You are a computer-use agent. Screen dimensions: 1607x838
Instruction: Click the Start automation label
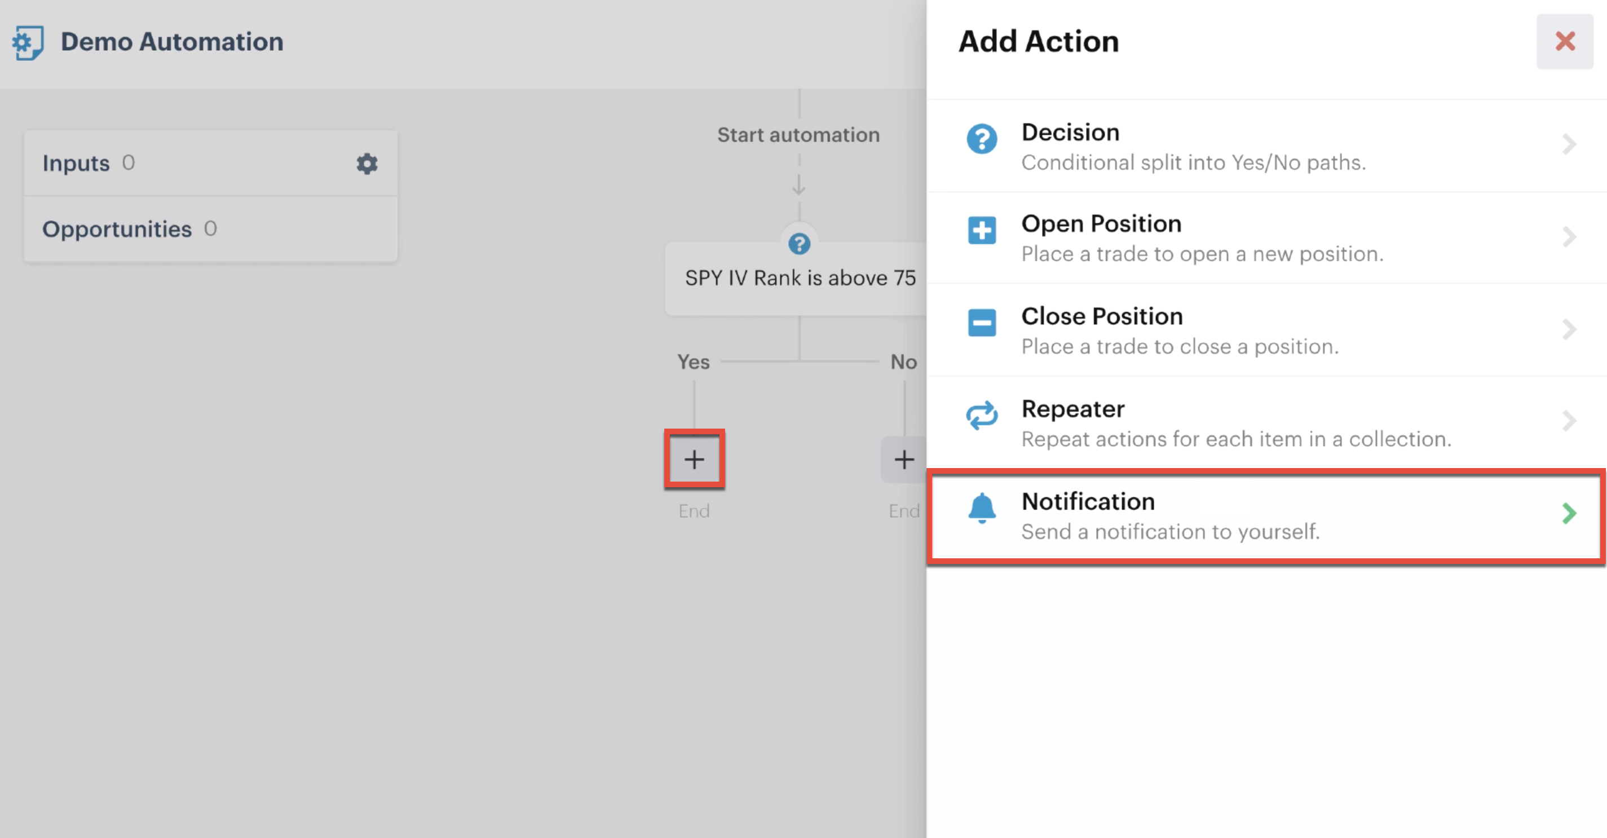point(798,135)
